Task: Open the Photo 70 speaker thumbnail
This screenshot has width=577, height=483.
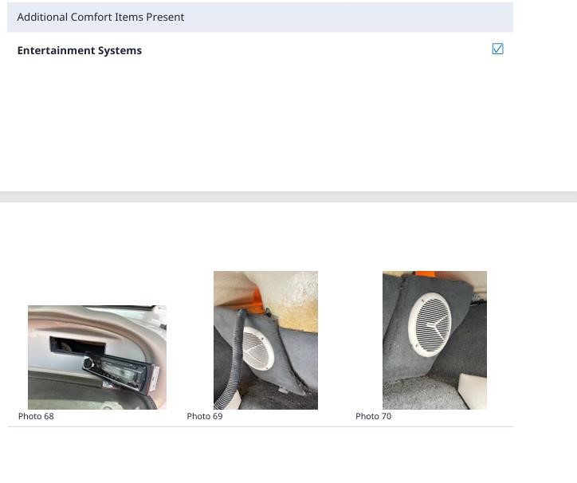Action: (434, 340)
